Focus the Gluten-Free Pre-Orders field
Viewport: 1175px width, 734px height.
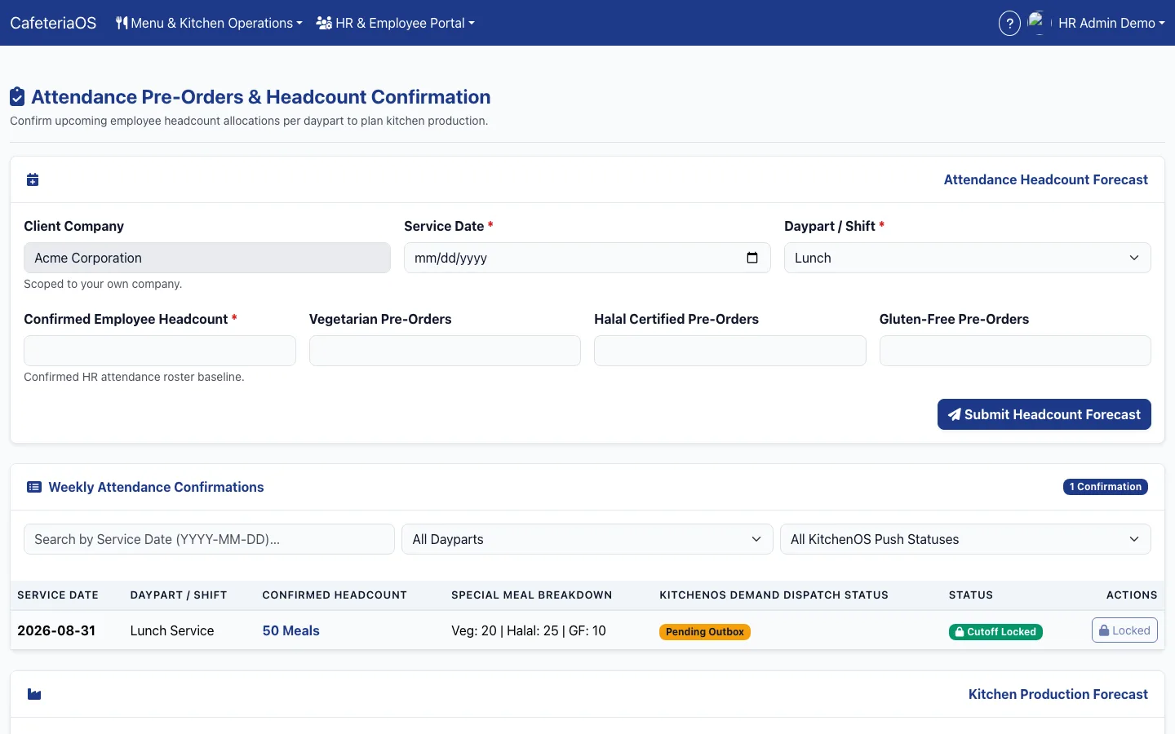1015,351
